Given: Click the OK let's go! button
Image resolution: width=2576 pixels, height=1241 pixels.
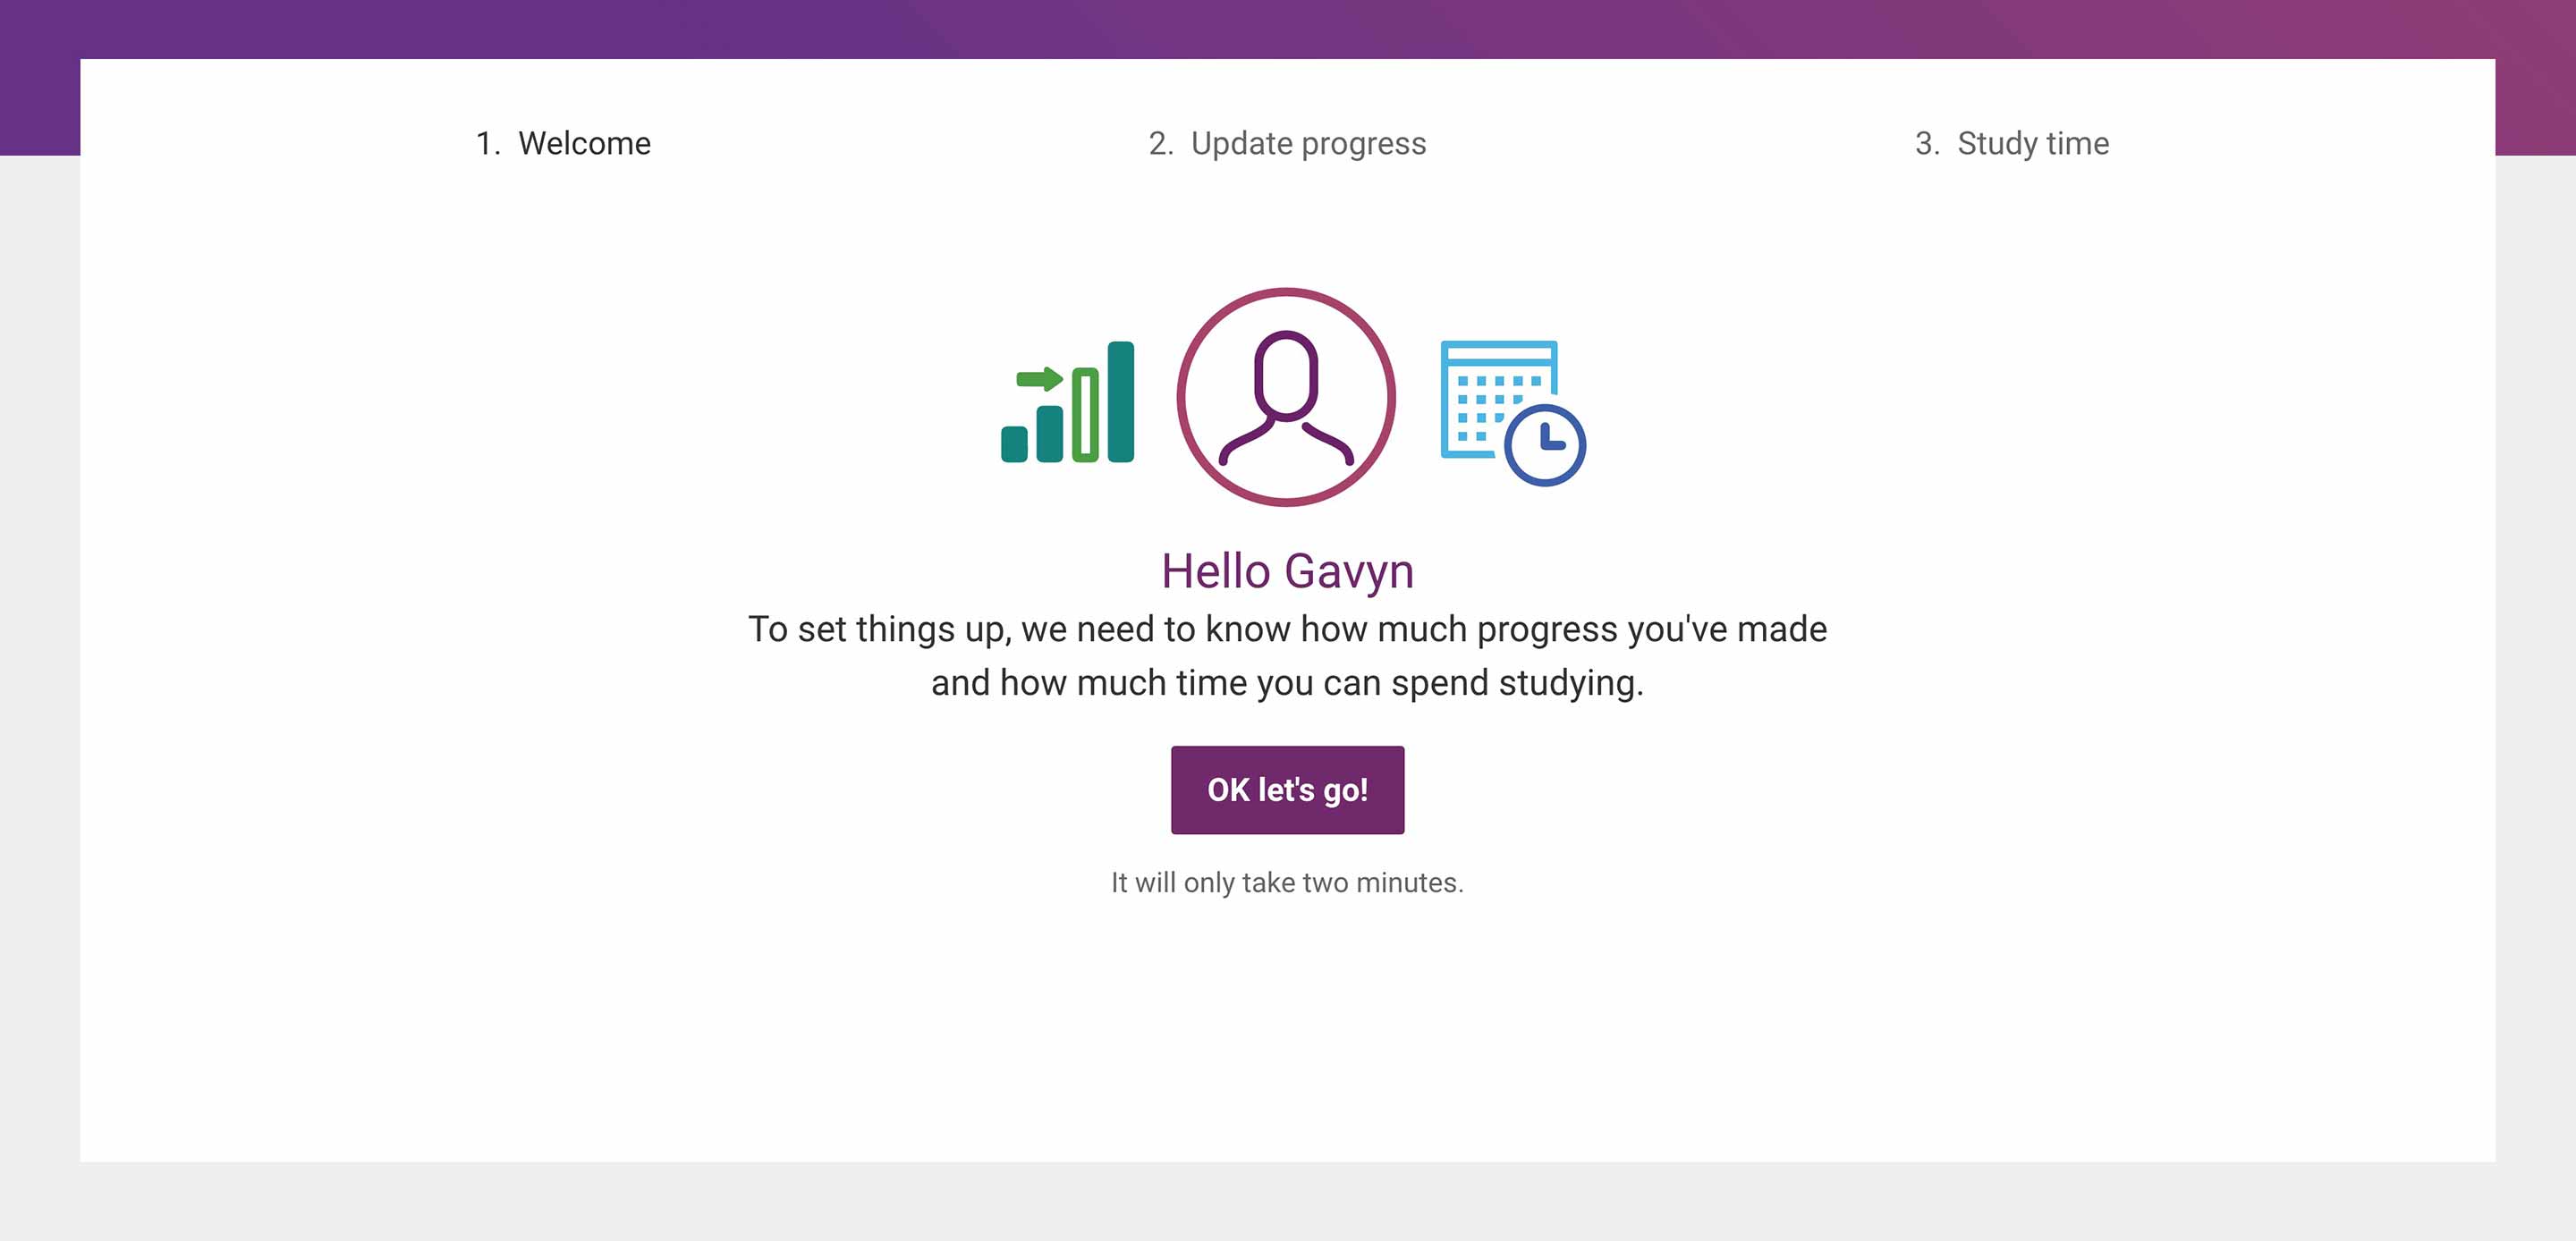Looking at the screenshot, I should coord(1287,790).
